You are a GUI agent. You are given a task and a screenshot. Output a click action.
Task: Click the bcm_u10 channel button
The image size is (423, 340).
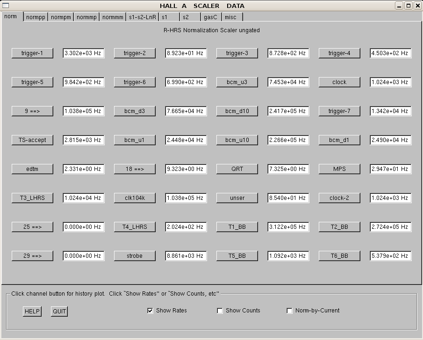237,140
